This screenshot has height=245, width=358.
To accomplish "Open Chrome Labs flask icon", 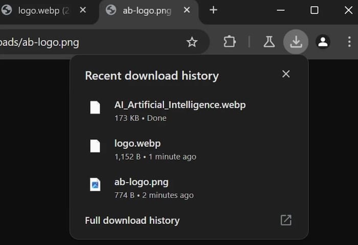I will click(x=269, y=42).
